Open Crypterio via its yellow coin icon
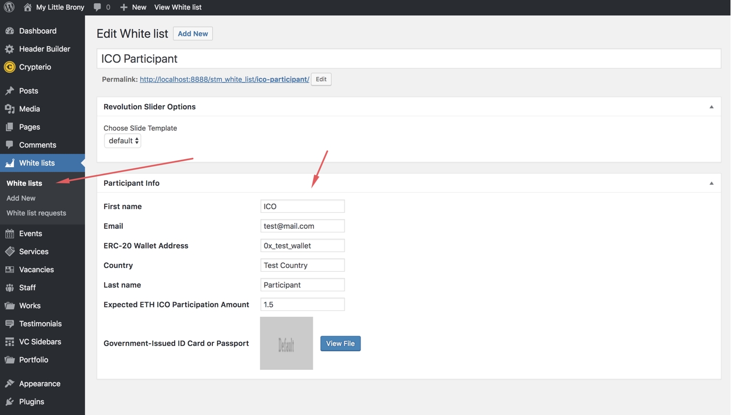731x415 pixels. tap(10, 67)
